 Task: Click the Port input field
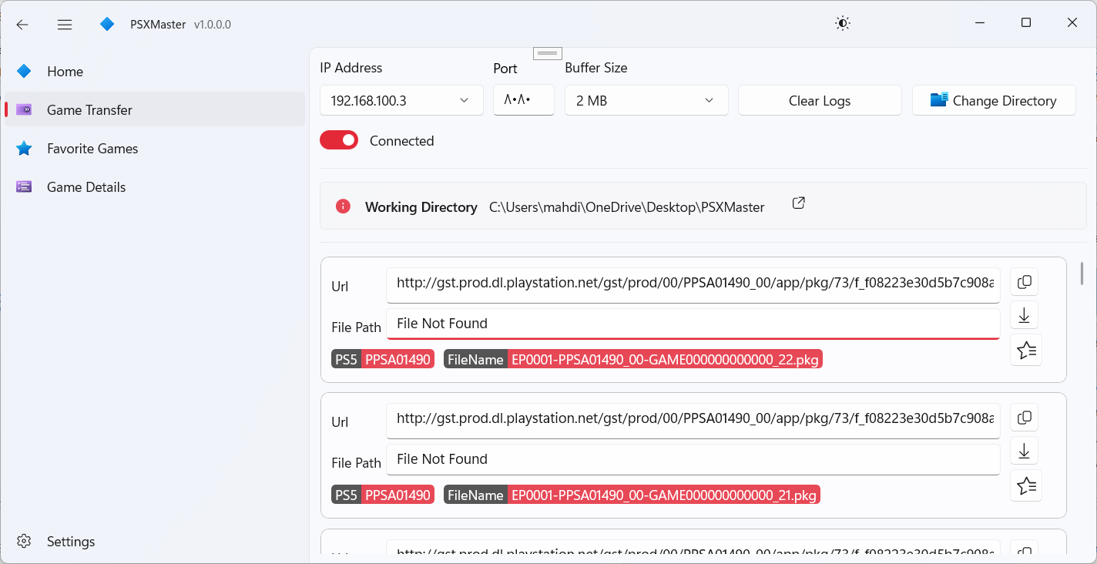[524, 100]
